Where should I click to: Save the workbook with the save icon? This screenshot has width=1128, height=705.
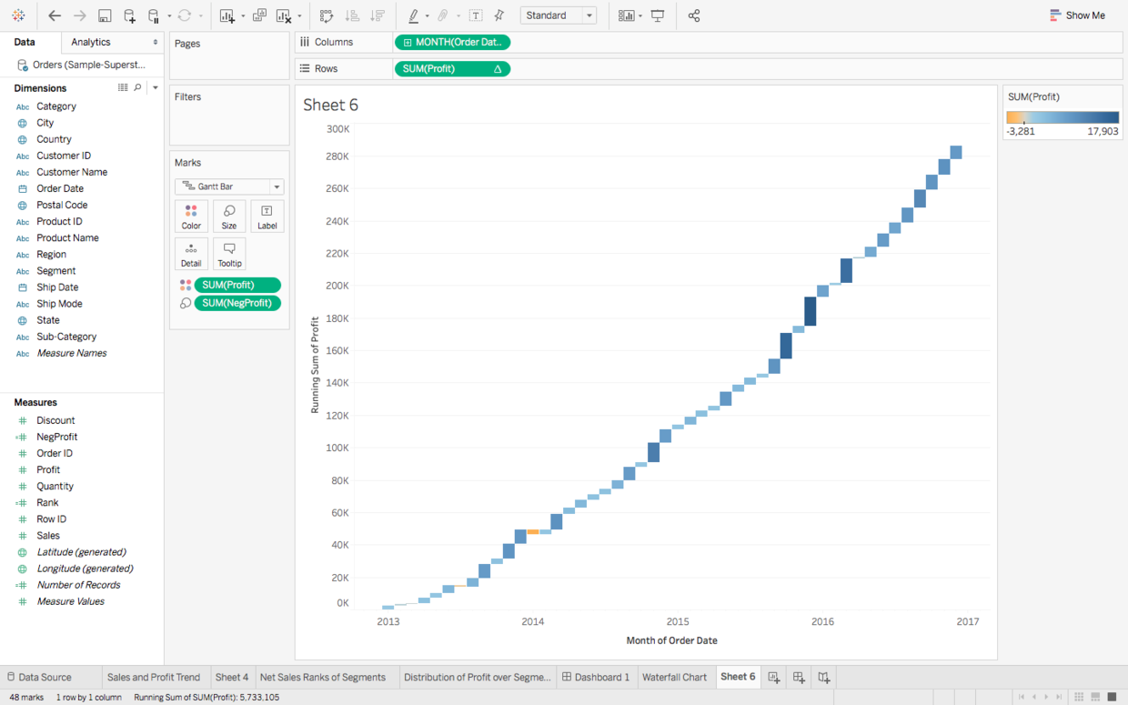coord(105,15)
